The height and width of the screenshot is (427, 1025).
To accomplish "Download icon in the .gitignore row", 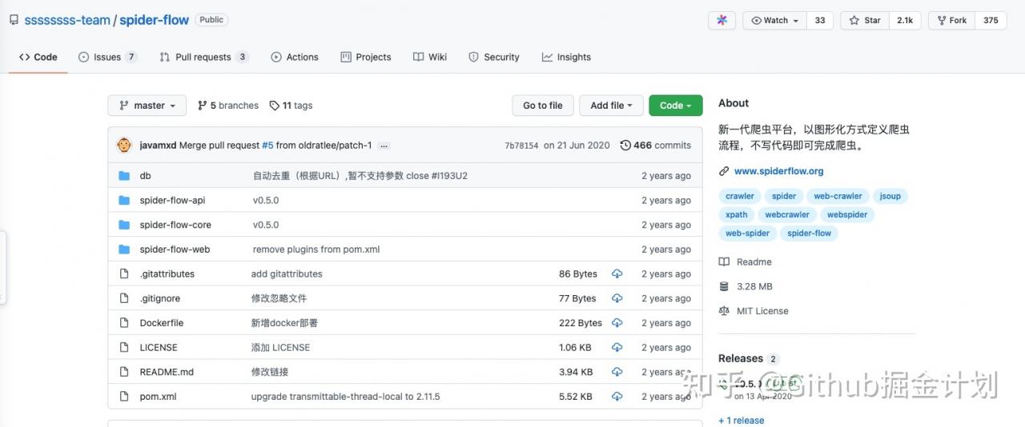I will pos(617,298).
